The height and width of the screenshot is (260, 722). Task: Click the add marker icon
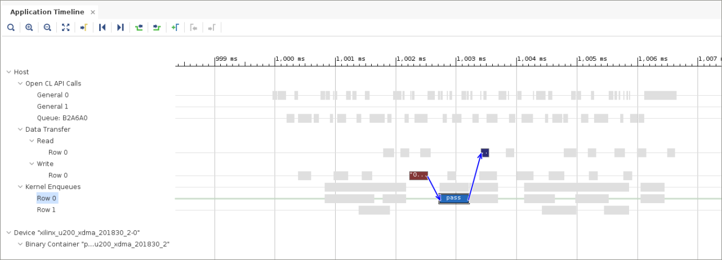tap(175, 27)
